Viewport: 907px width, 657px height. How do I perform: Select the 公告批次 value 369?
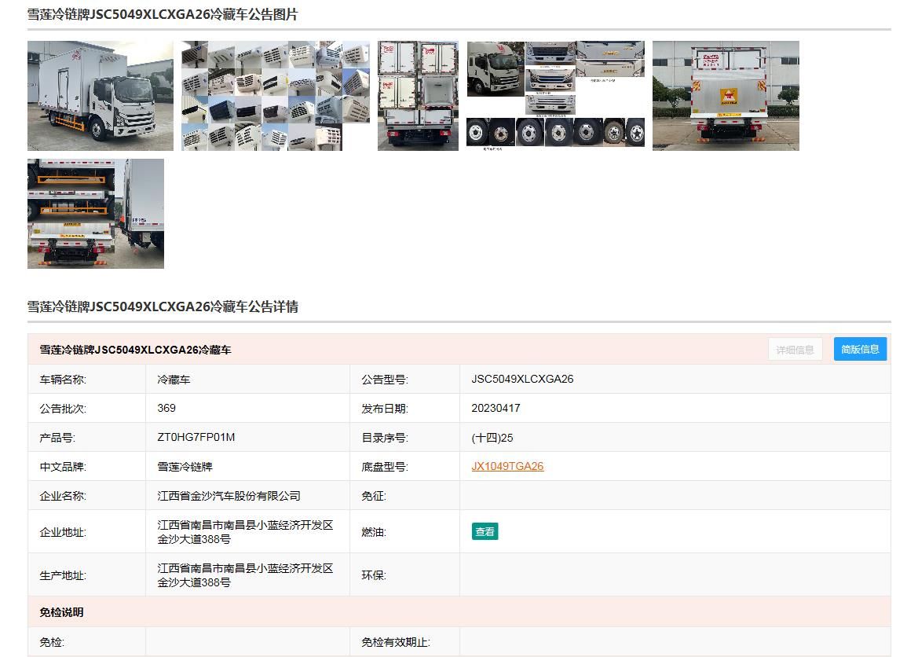click(x=166, y=408)
